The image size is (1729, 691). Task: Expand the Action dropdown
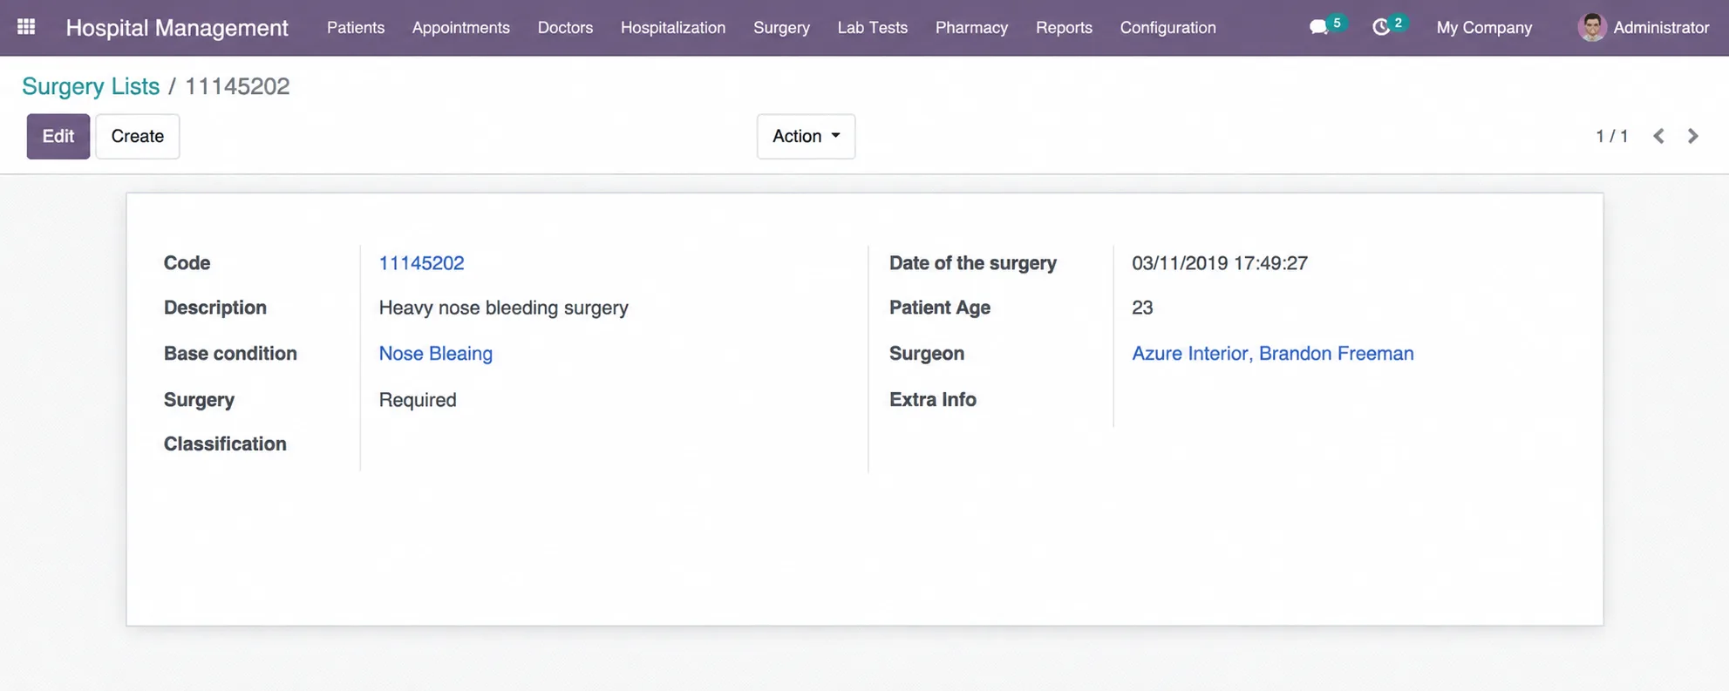pos(806,136)
